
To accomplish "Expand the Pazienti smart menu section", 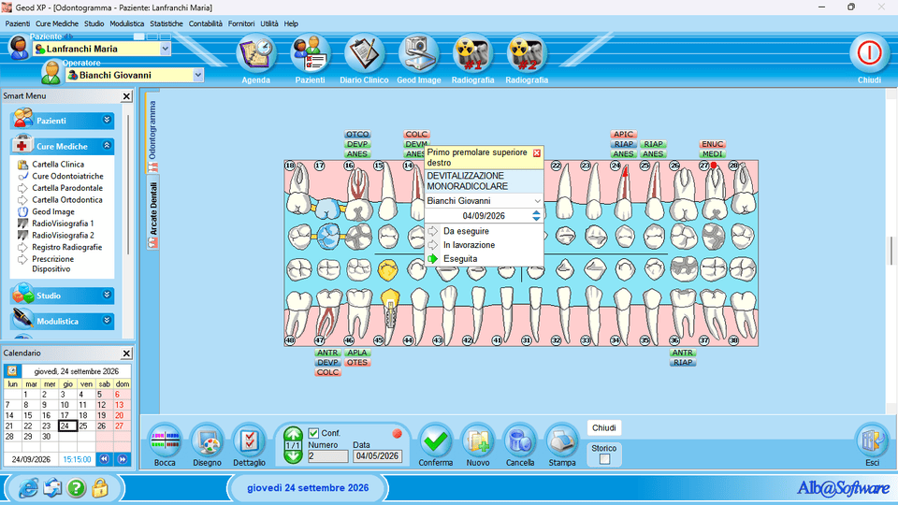I will (107, 120).
